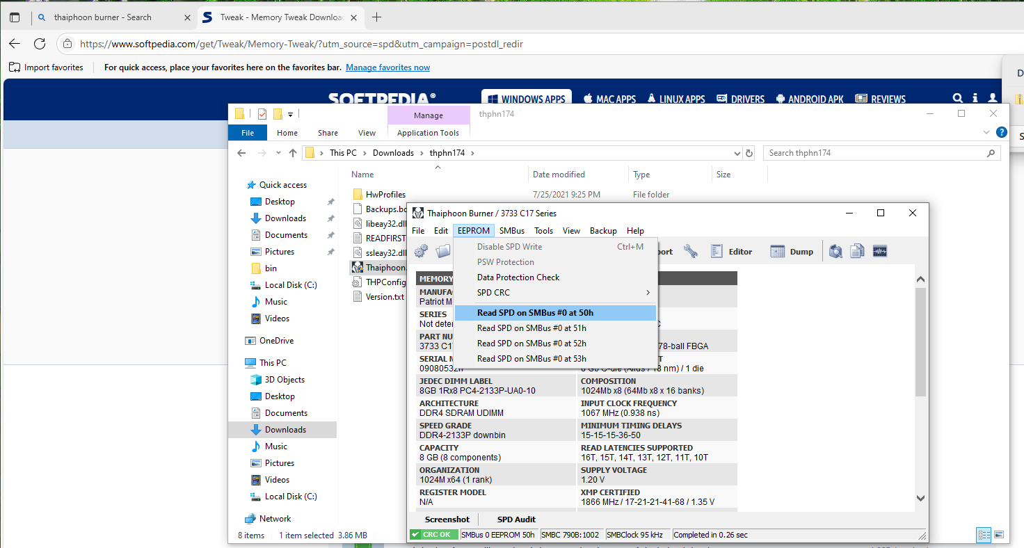Image resolution: width=1024 pixels, height=548 pixels.
Task: Open the Screenshot tab in Thaiphoon Burner
Action: [447, 519]
